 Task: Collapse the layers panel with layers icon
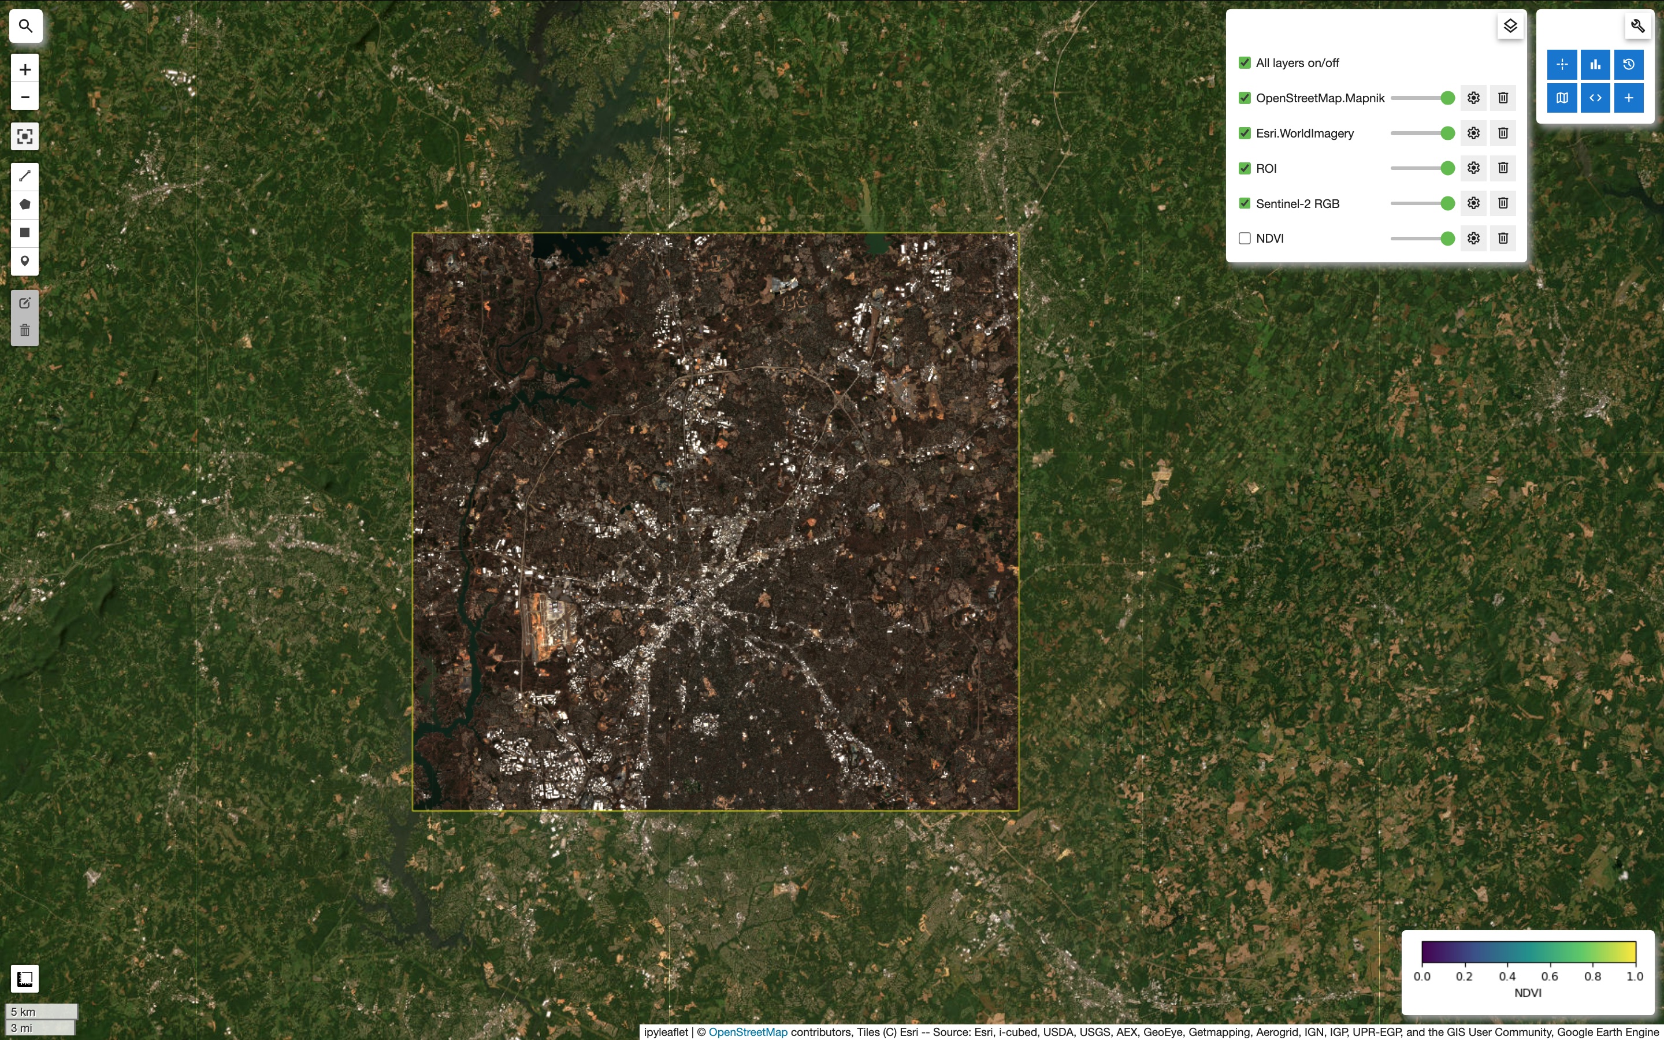pyautogui.click(x=1509, y=26)
